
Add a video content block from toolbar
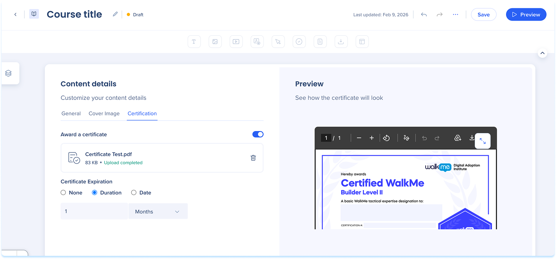click(x=236, y=42)
